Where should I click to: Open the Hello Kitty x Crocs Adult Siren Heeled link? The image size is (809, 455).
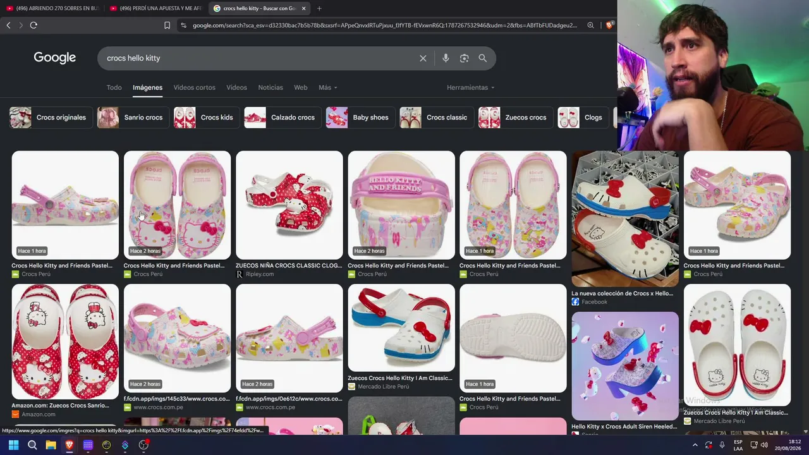(x=624, y=427)
